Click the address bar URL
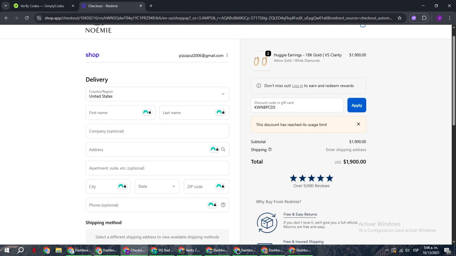Image resolution: width=456 pixels, height=256 pixels. point(218,18)
